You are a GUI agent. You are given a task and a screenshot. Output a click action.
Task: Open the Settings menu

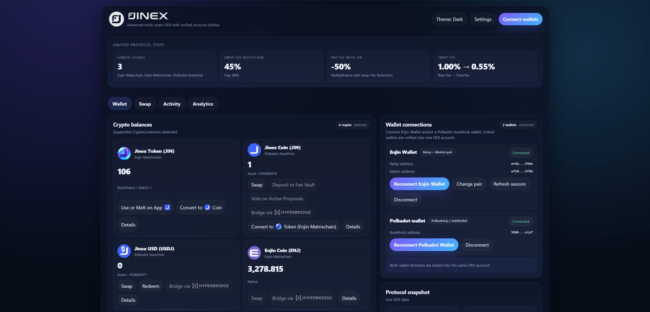coord(482,18)
